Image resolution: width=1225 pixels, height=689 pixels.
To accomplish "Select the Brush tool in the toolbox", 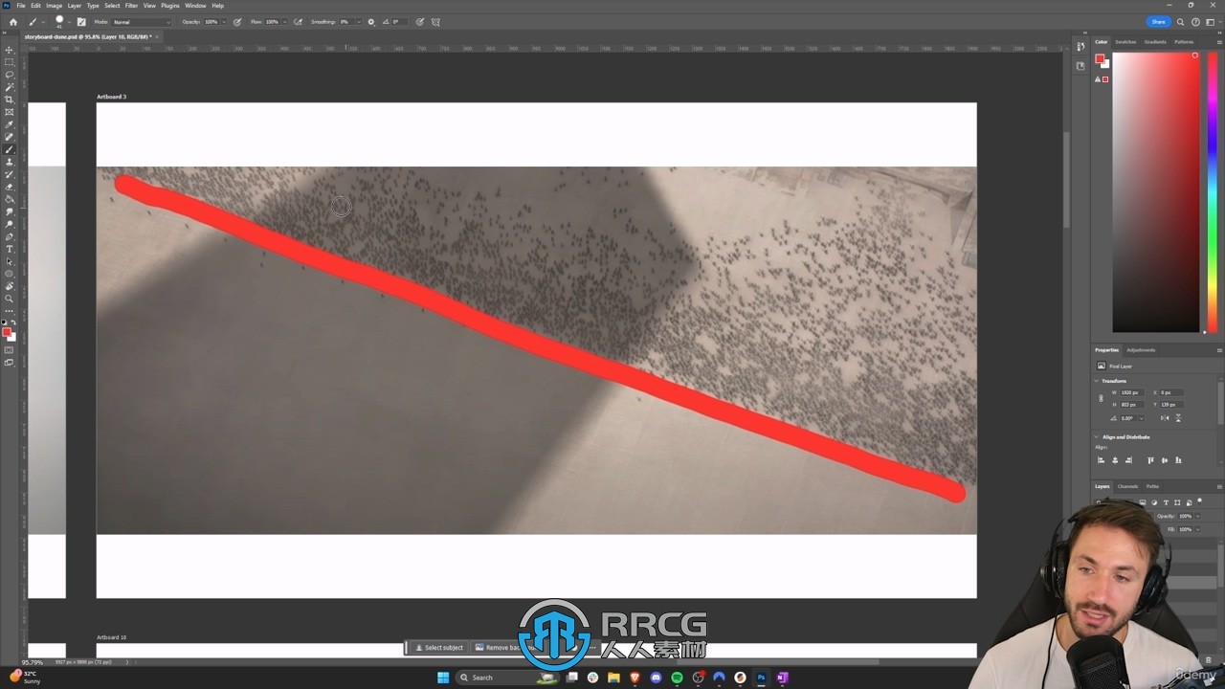I will (10, 149).
